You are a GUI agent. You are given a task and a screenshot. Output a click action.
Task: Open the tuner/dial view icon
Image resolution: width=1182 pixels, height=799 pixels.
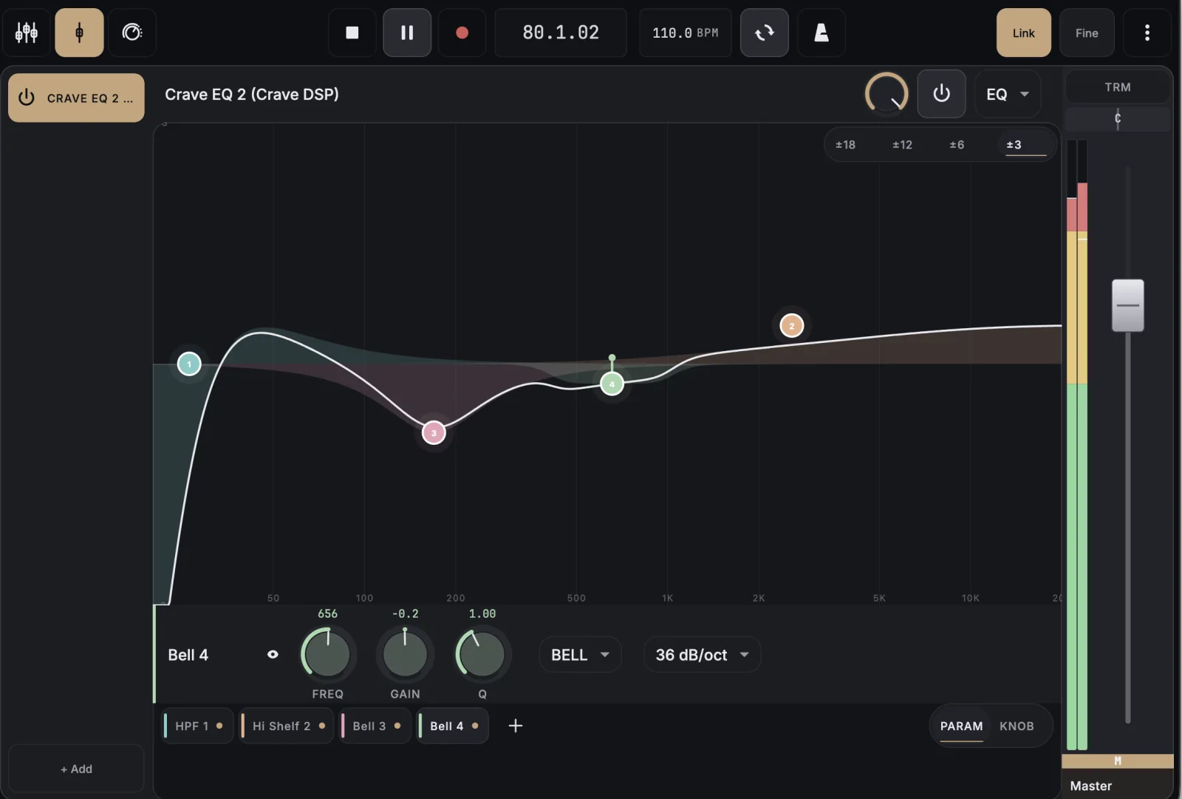[132, 33]
